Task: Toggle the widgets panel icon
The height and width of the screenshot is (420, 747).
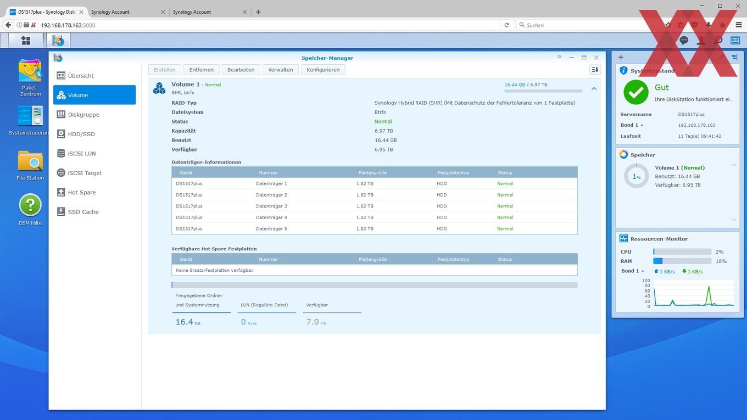Action: point(735,40)
